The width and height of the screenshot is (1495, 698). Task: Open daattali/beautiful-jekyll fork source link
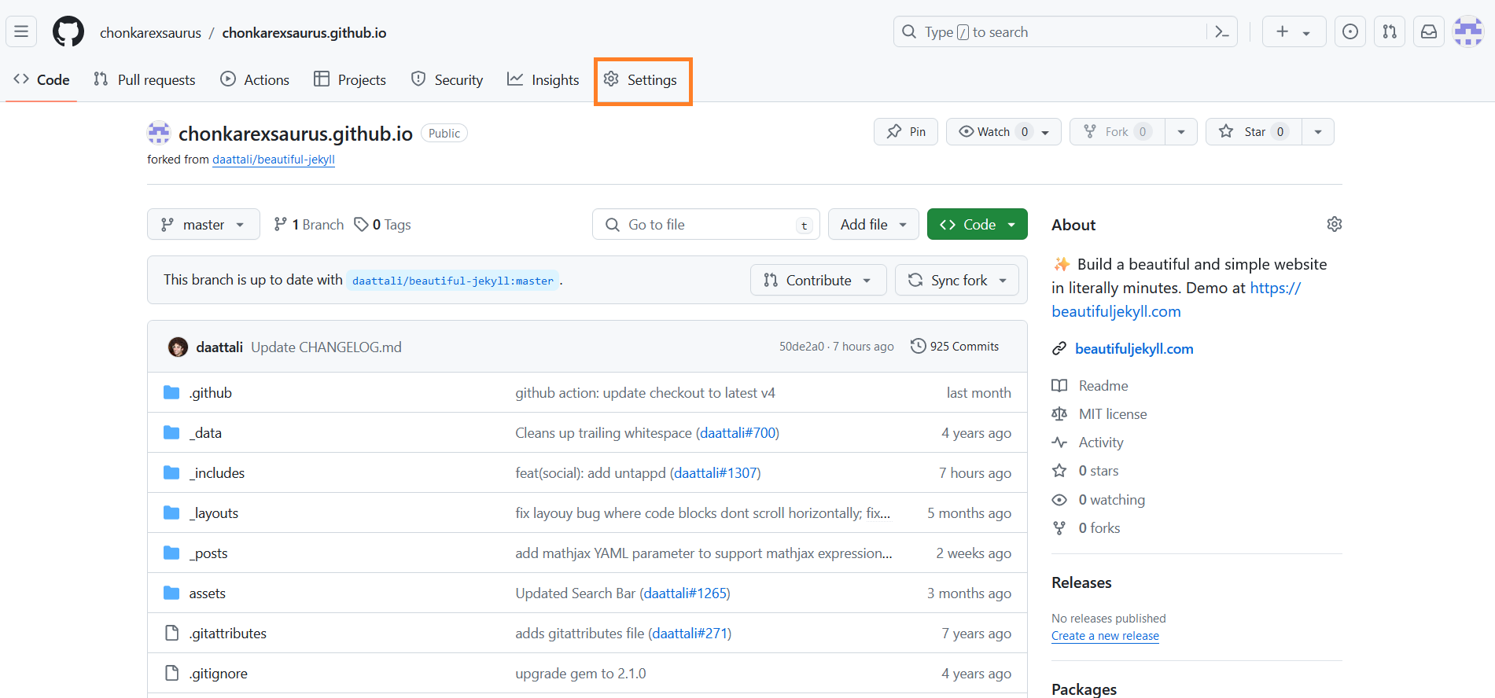(274, 160)
